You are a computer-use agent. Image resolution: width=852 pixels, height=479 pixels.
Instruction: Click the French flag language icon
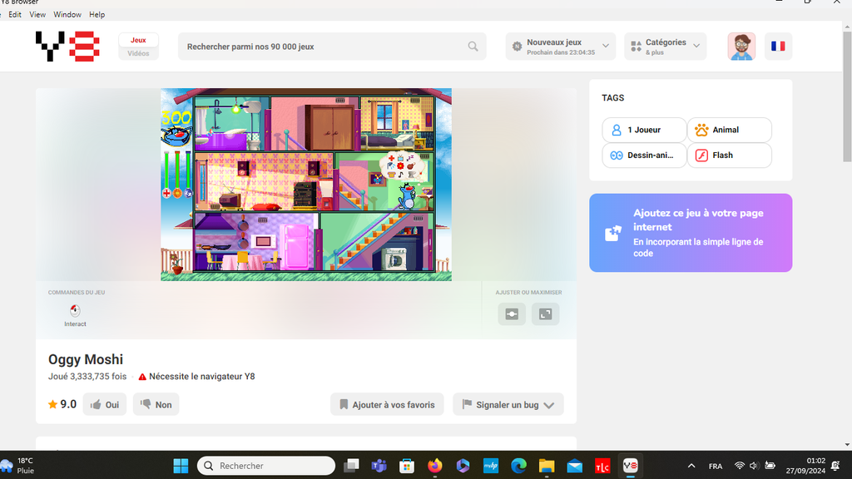pyautogui.click(x=778, y=47)
